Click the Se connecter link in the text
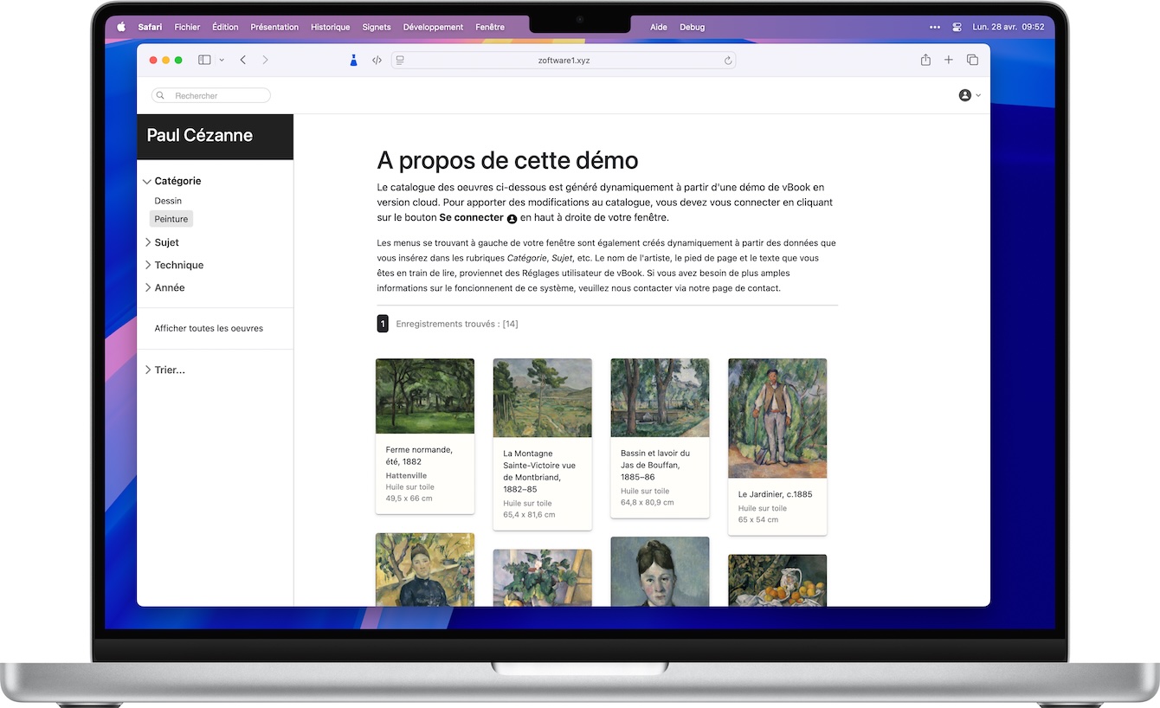Image resolution: width=1160 pixels, height=708 pixels. pyautogui.click(x=473, y=217)
